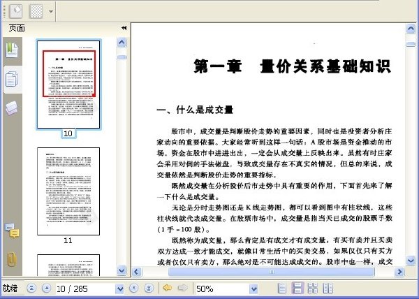Open the dropdown arrow next to checkered icon

point(50,11)
